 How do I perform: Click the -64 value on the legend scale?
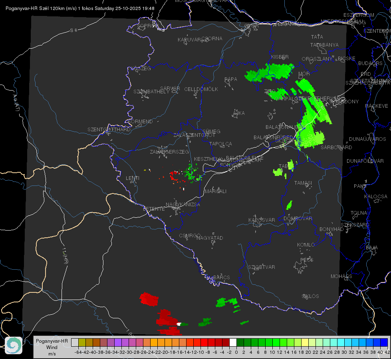78,352
